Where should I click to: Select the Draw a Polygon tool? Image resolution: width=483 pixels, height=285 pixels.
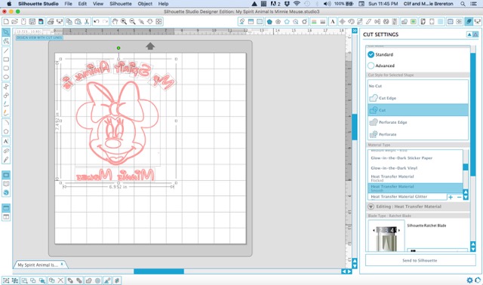coord(6,131)
